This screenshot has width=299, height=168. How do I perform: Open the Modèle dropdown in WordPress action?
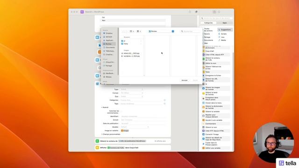pos(135,127)
